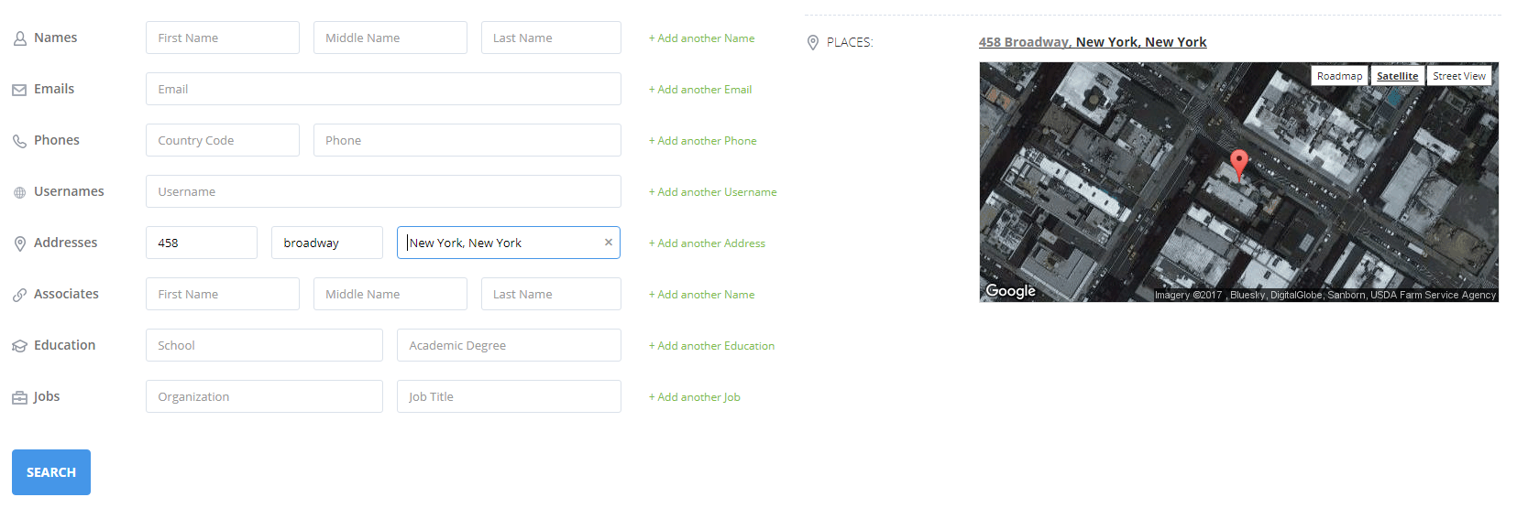
Task: Focus the Associates First Name field
Action: 223,294
